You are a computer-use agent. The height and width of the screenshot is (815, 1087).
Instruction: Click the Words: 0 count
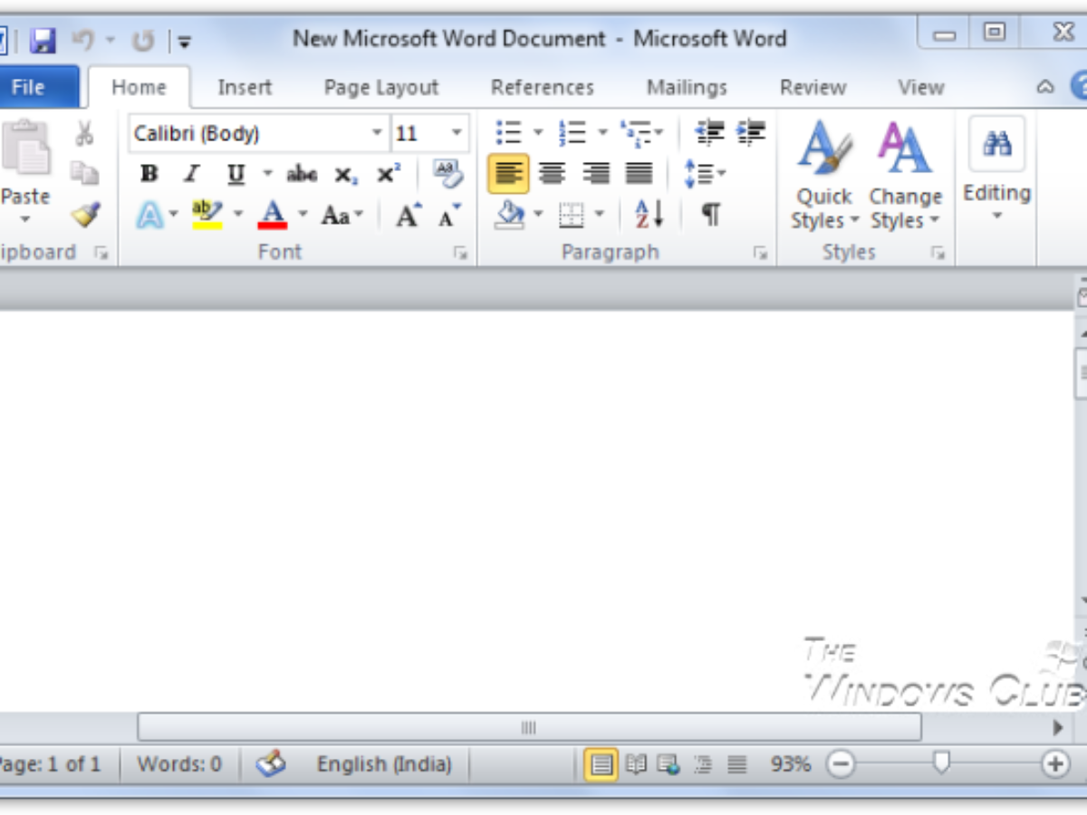tap(179, 764)
